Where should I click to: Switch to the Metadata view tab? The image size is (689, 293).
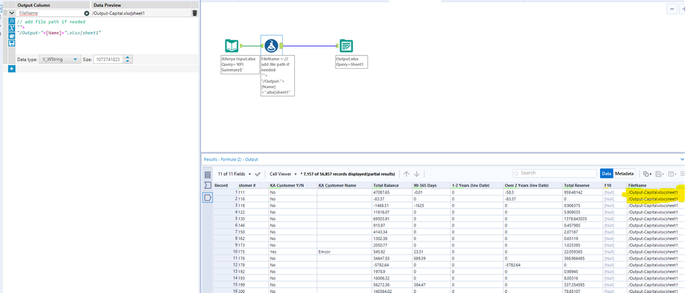[x=624, y=173]
